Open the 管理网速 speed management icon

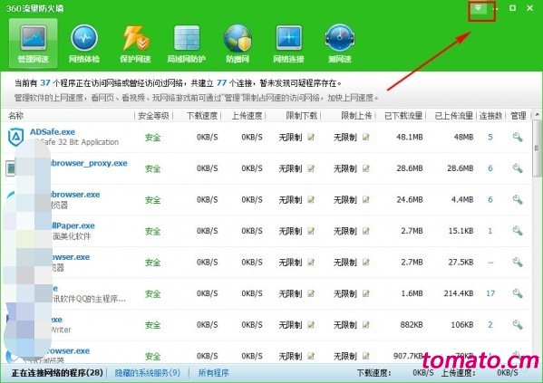pos(34,43)
